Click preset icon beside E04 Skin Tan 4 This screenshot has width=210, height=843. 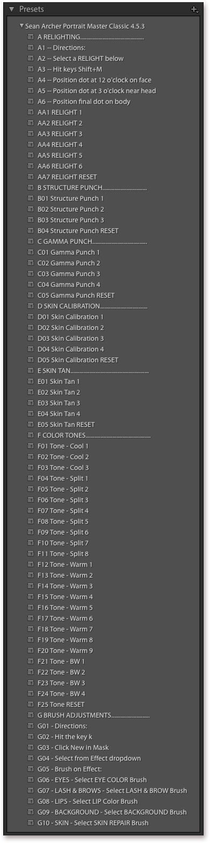tap(31, 413)
